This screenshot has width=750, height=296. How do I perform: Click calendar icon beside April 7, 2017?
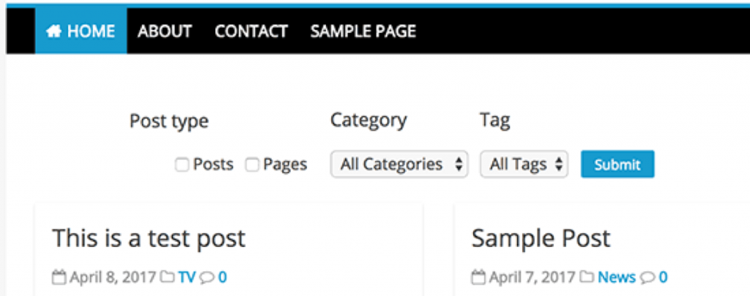[x=478, y=278]
